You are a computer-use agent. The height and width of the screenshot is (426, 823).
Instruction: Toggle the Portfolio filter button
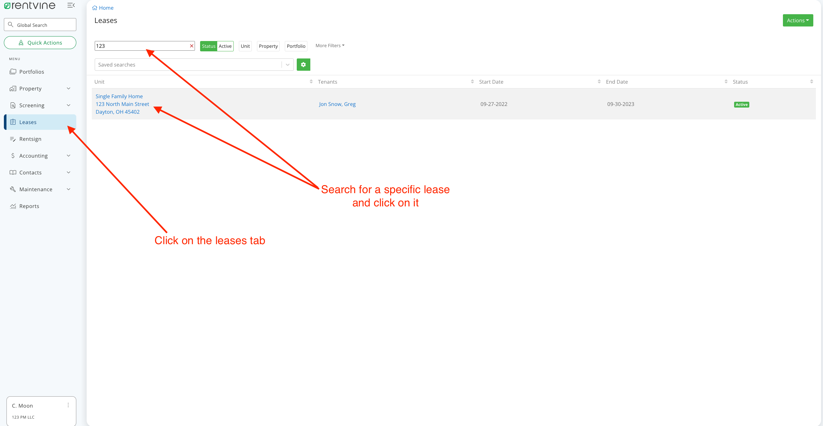[x=296, y=46]
